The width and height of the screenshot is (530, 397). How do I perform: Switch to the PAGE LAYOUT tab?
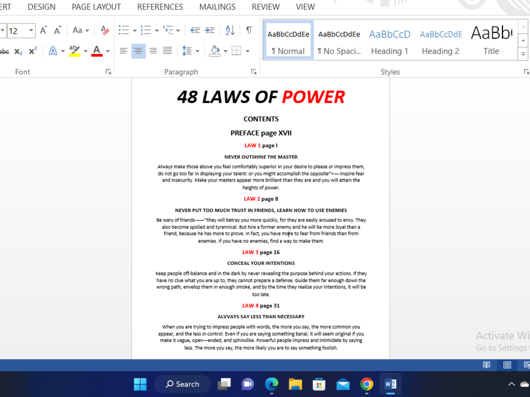(96, 7)
